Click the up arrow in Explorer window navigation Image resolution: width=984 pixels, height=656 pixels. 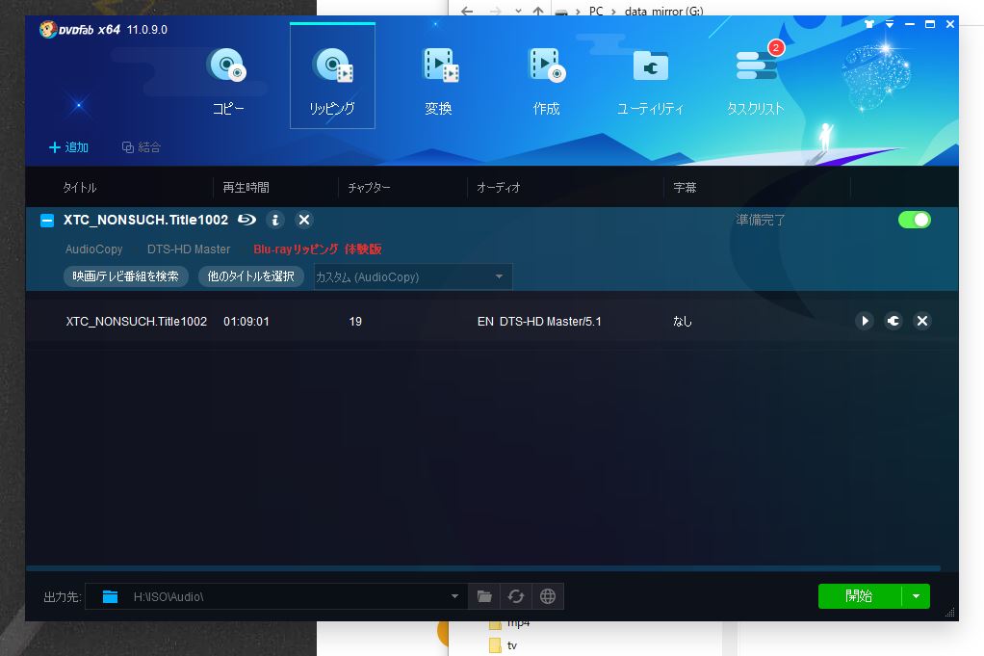click(x=538, y=12)
